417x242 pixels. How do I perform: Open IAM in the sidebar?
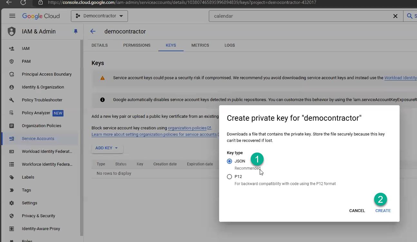coord(26,49)
